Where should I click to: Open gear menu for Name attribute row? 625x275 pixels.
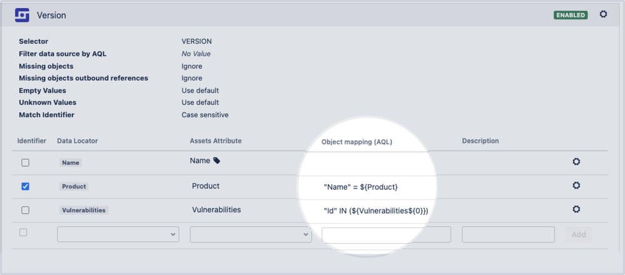pos(576,162)
